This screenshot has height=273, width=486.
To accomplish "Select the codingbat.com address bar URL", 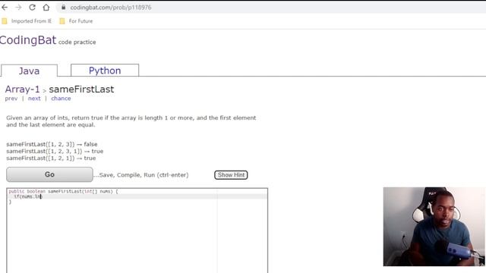I will coord(111,8).
